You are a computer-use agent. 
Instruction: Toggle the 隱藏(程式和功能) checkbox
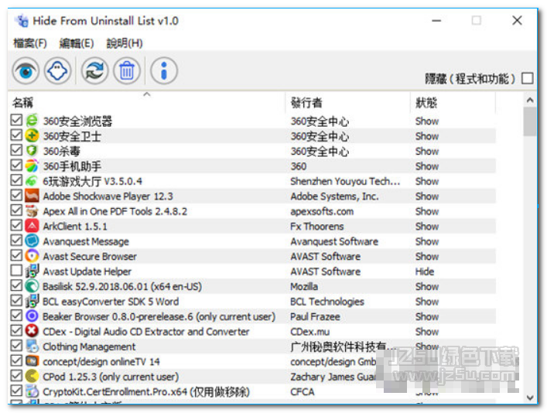pos(527,78)
